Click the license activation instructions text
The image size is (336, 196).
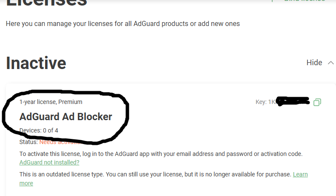[161, 153]
